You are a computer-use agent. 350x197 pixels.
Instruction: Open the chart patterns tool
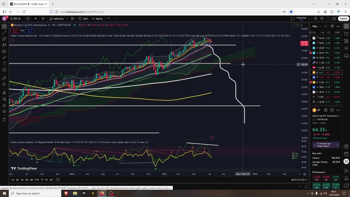click(4, 45)
